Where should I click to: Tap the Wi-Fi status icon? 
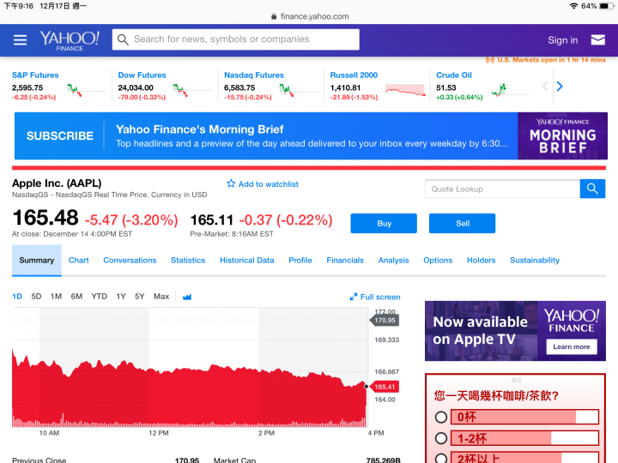click(573, 6)
